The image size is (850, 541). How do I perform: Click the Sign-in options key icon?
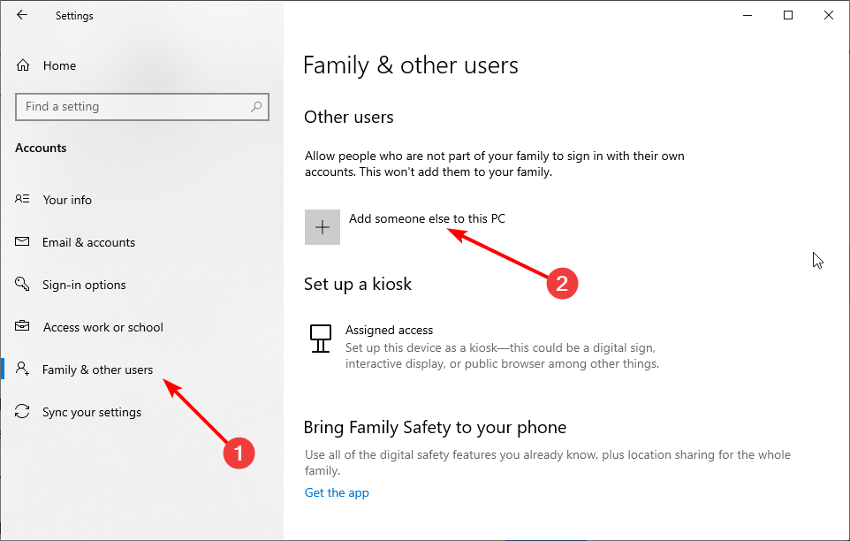coord(24,285)
